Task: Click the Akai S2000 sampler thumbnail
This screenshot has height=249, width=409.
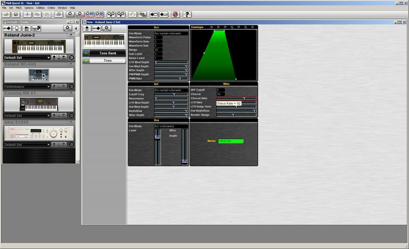Action: (39, 133)
